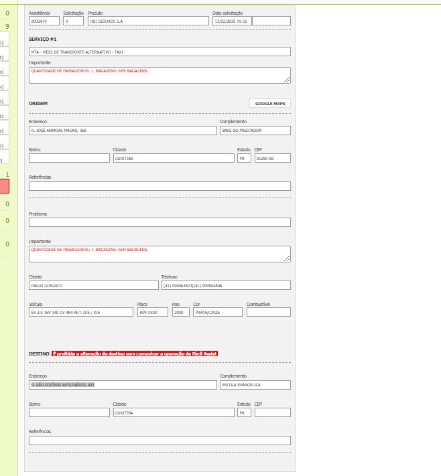Click the Importante textarea under Serviço #1
Screen dimensions: 441x476
tap(160, 75)
